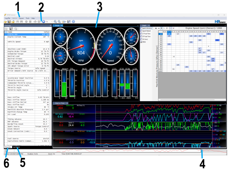Open the Layout menu
Image resolution: width=230 pixels, height=172 pixels.
tap(21, 18)
